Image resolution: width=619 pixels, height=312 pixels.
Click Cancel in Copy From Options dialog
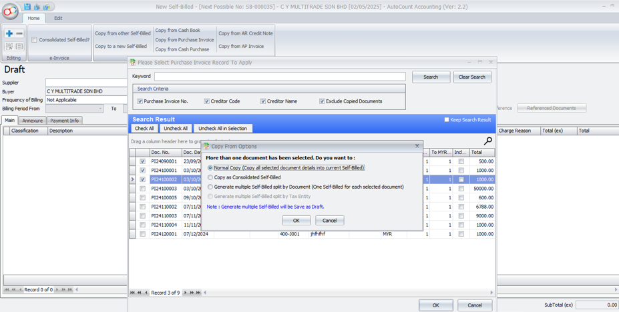pyautogui.click(x=329, y=220)
